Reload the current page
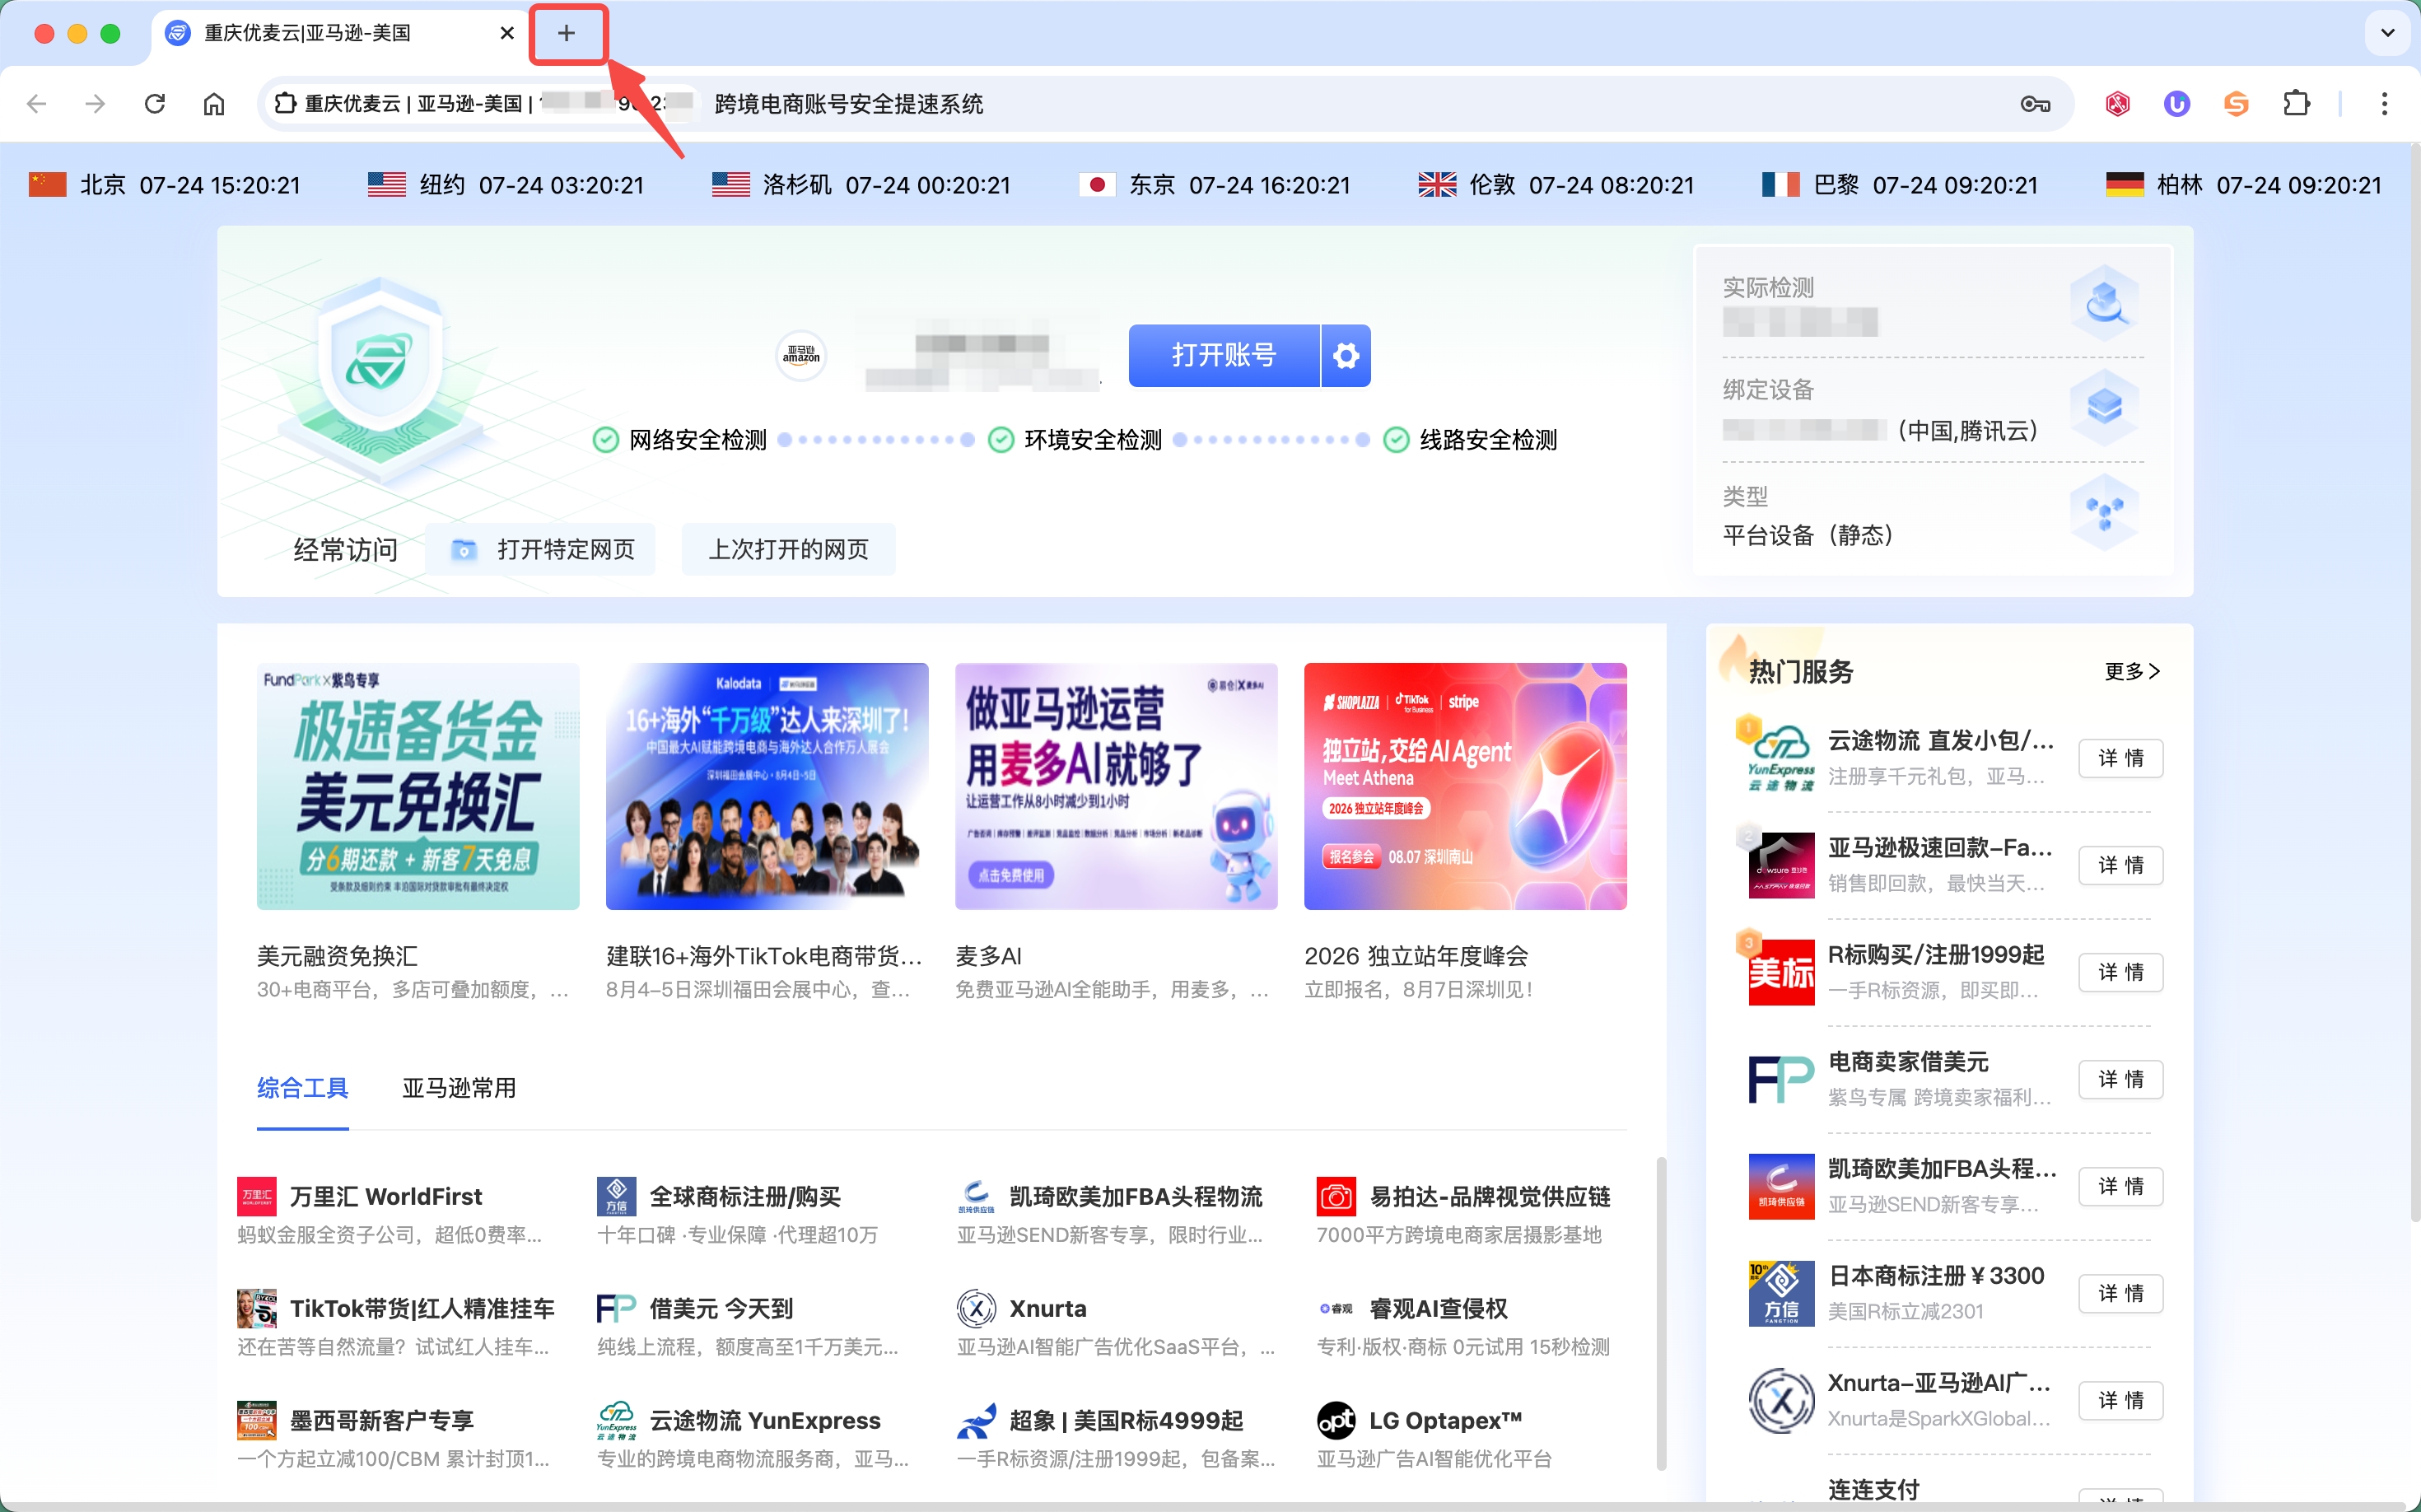 tap(155, 104)
